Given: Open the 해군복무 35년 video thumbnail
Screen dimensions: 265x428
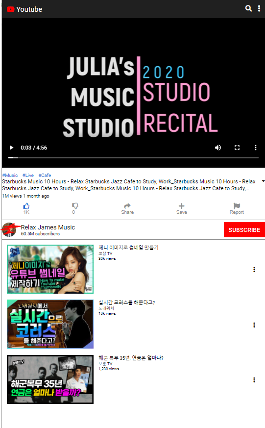Looking at the screenshot, I should 50,379.
